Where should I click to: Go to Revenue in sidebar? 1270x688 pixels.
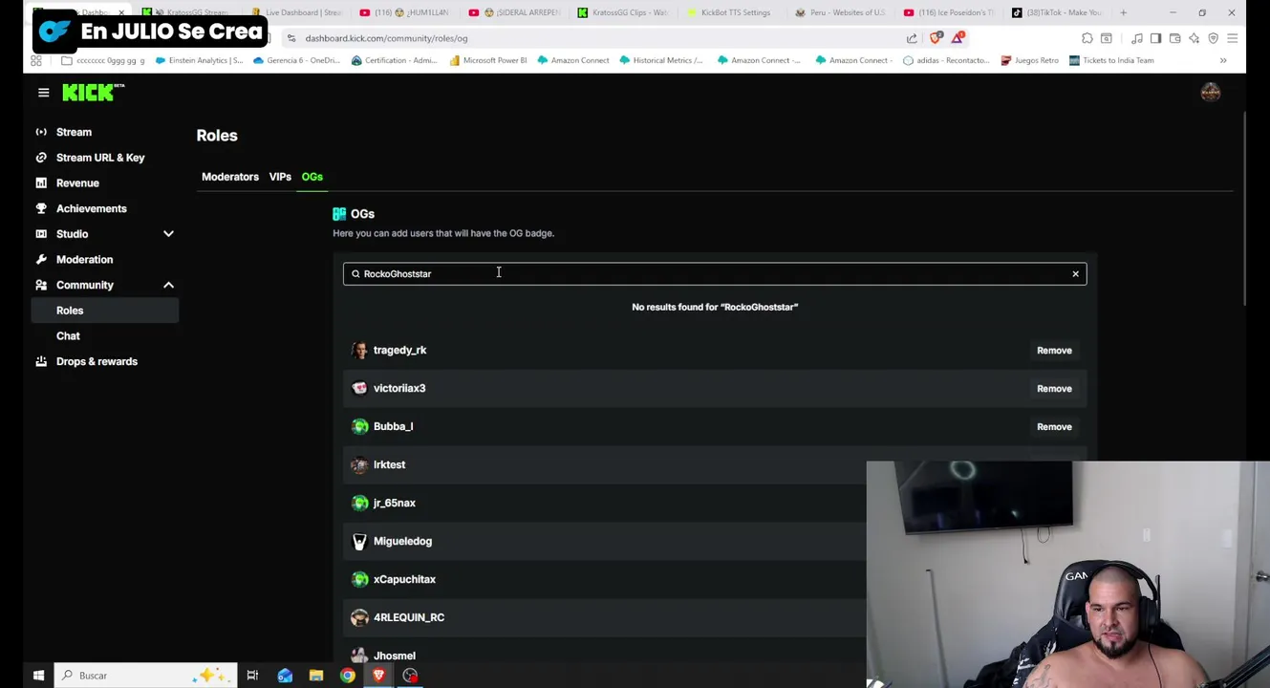click(x=77, y=183)
